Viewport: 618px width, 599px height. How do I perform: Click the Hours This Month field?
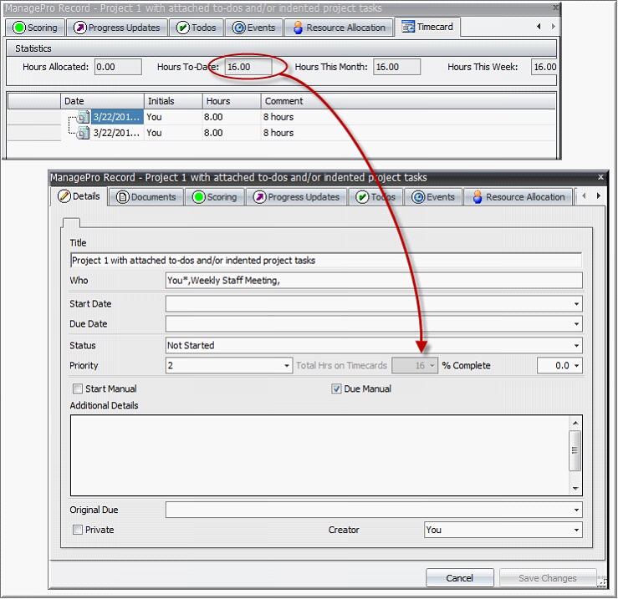click(x=397, y=67)
